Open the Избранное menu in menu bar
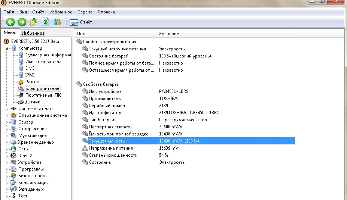Viewport: 347px width, 200px height. click(61, 12)
